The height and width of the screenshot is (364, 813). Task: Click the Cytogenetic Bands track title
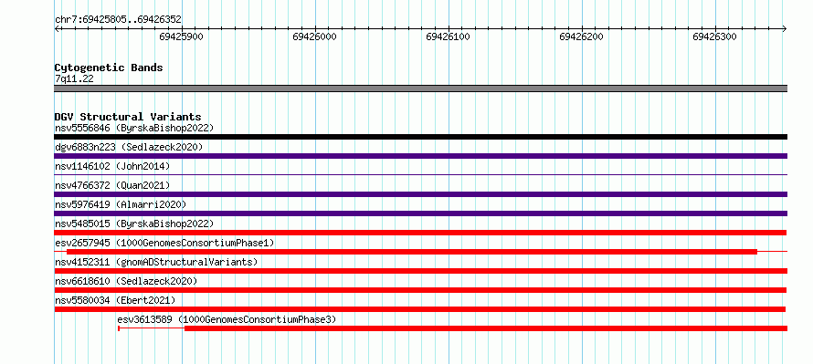tap(109, 68)
